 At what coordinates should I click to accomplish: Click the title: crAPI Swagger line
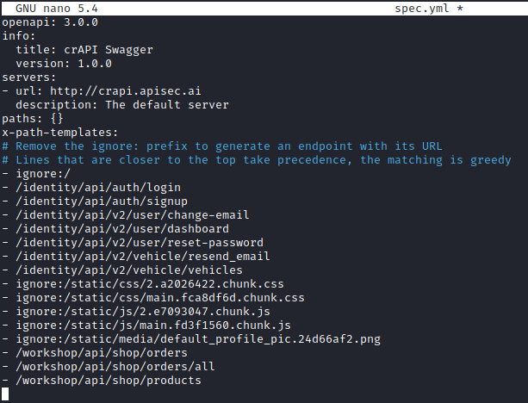[84, 49]
